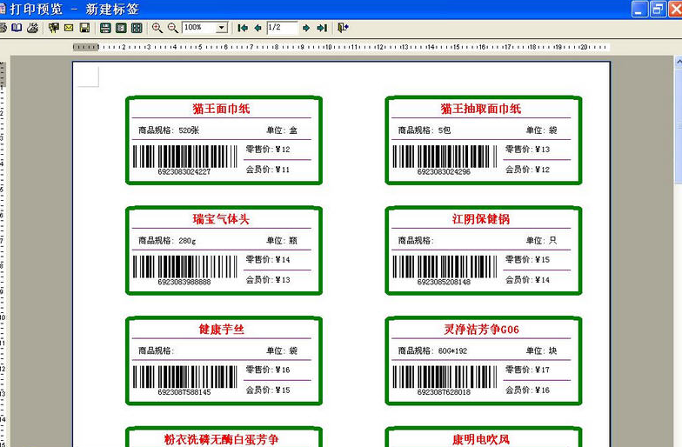Click barcode number 6923083024296
The width and height of the screenshot is (682, 447).
444,172
